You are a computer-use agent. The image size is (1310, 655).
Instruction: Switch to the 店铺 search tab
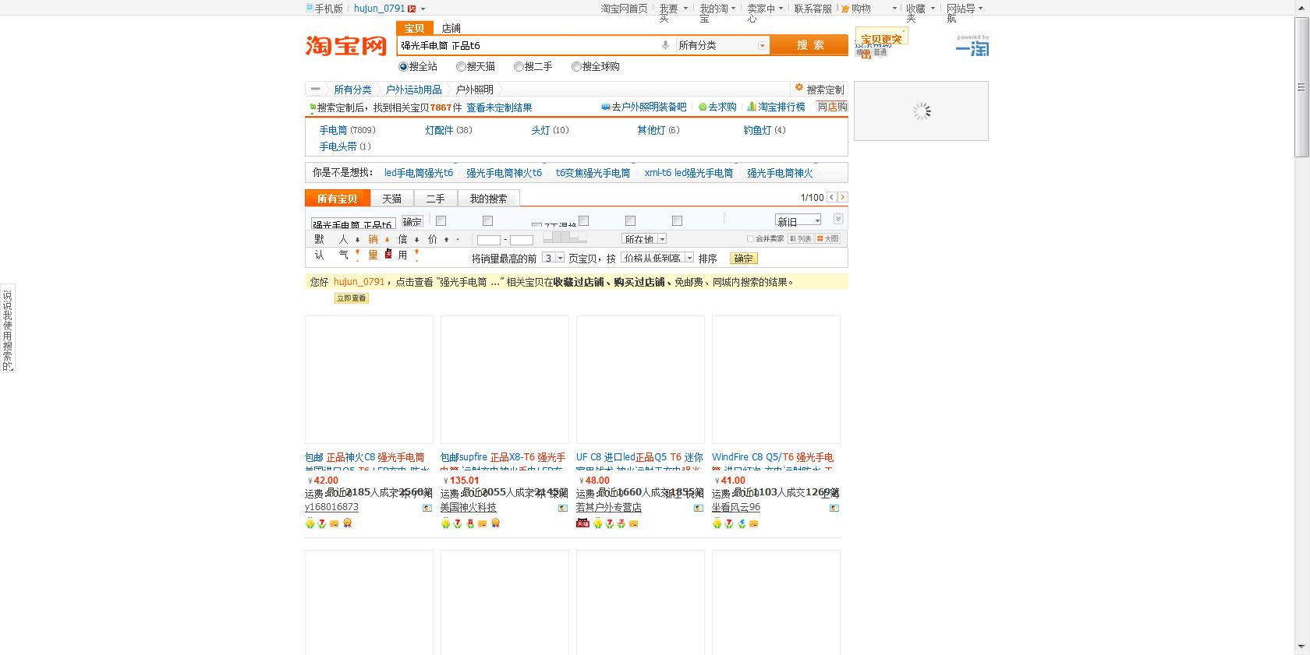tap(451, 28)
